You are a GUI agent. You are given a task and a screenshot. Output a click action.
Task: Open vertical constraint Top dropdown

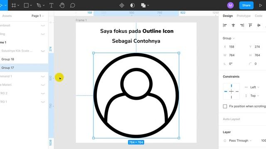point(254,96)
